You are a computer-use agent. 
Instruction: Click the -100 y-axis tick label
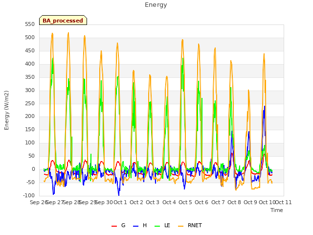pos(29,195)
